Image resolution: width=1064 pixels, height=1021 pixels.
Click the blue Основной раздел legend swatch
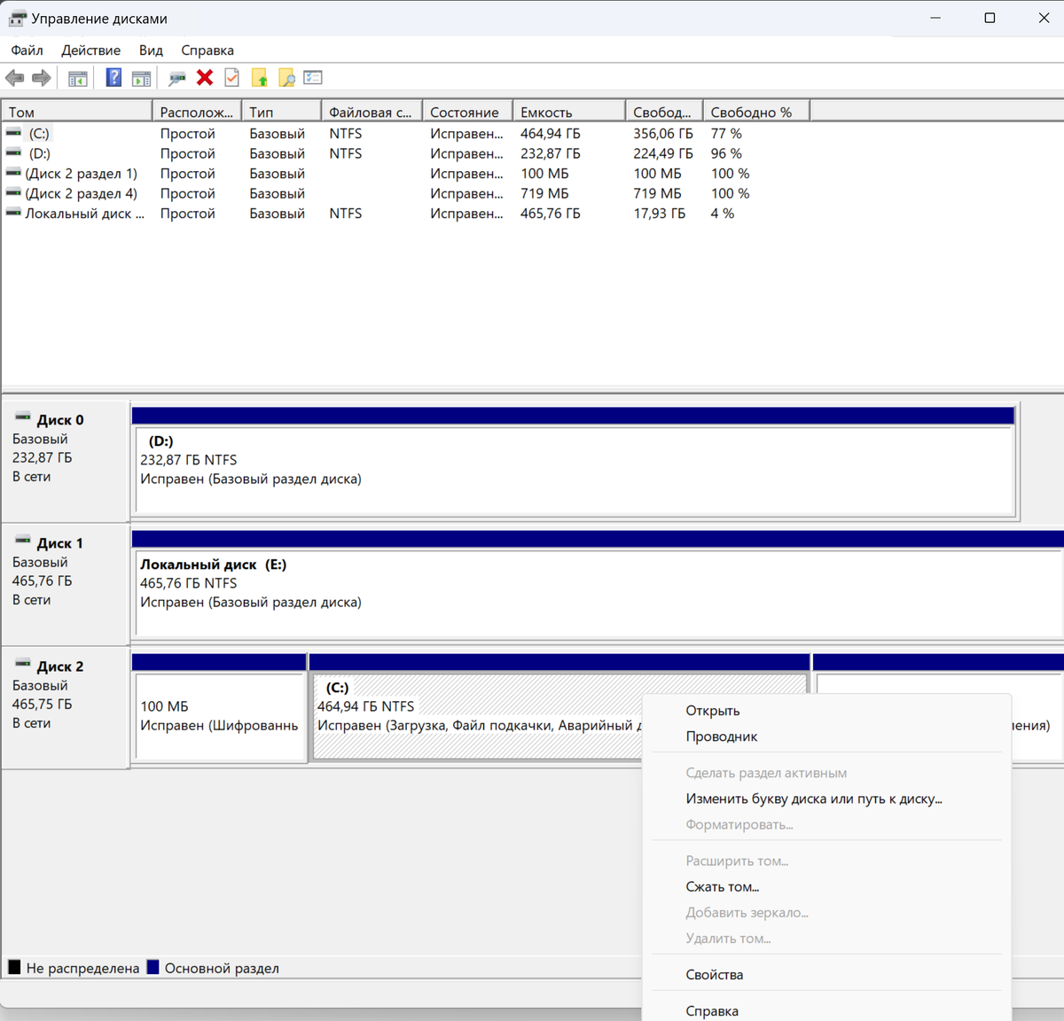(x=153, y=967)
